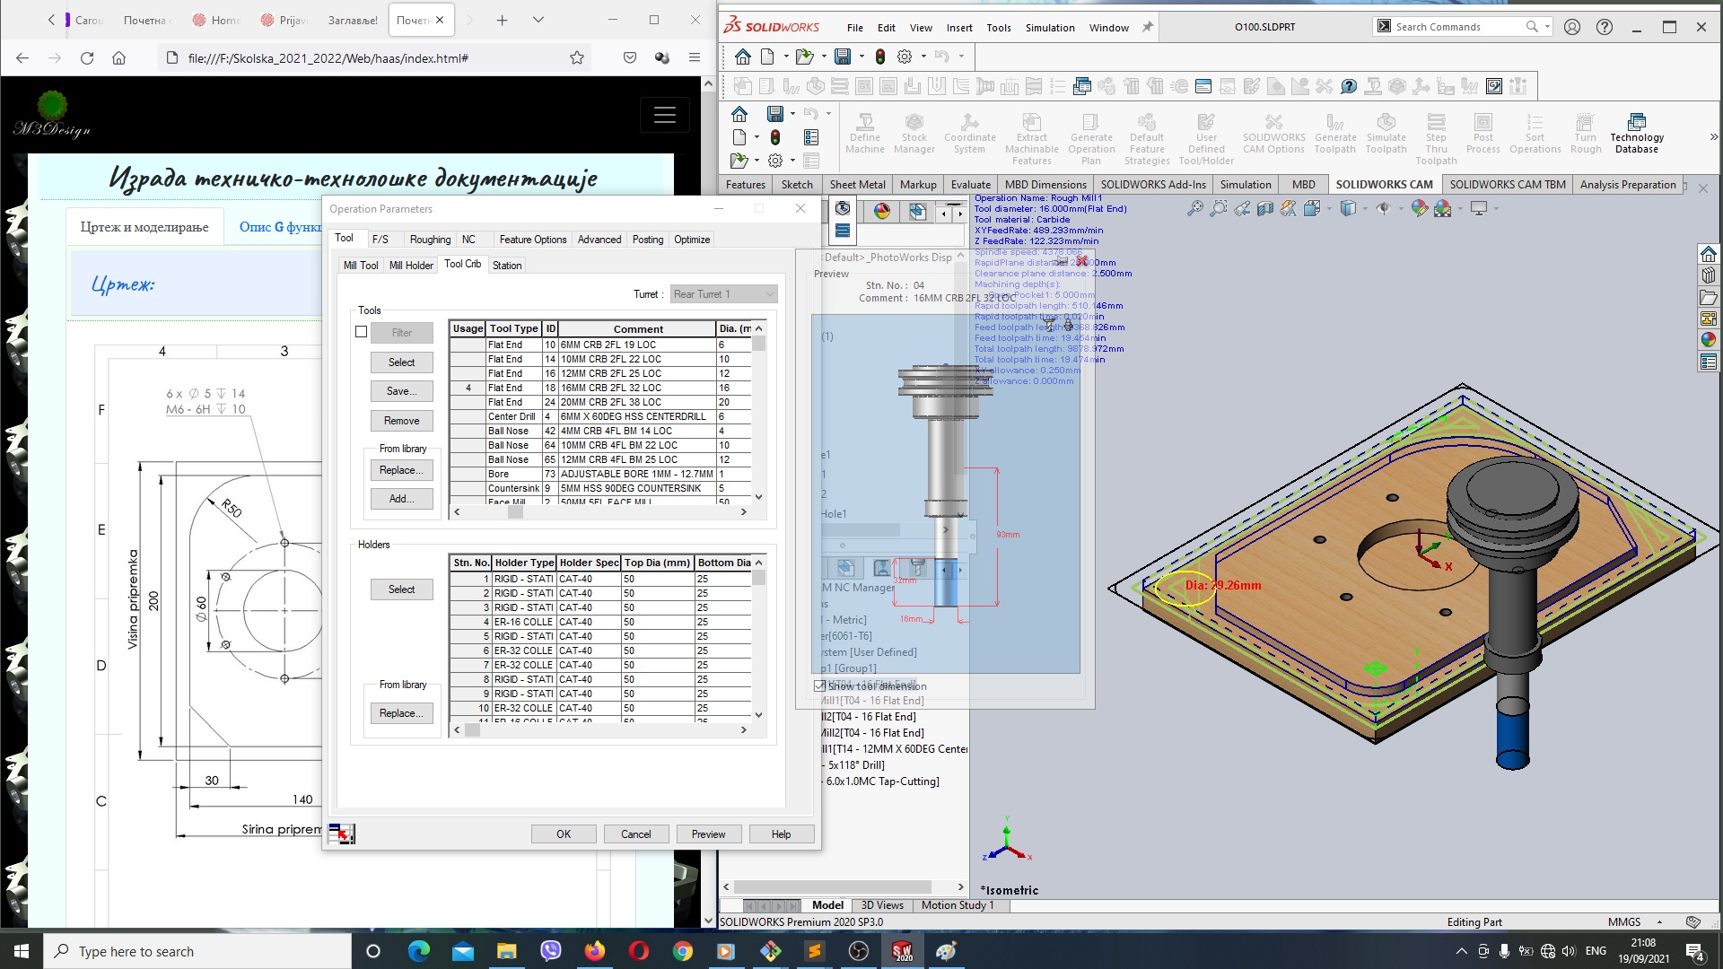Click the Windows search box on taskbar
Screen dimensions: 1723x969
click(x=197, y=951)
